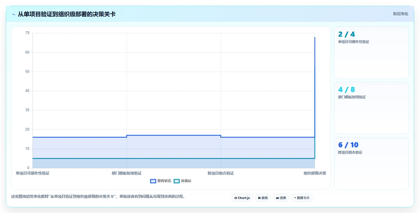Click the chart title 从单项目验证到组织级部署的决策关卡

point(67,14)
